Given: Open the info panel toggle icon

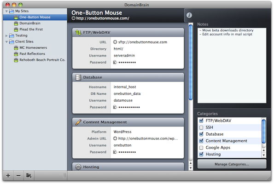Looking at the screenshot, I should coord(189,15).
